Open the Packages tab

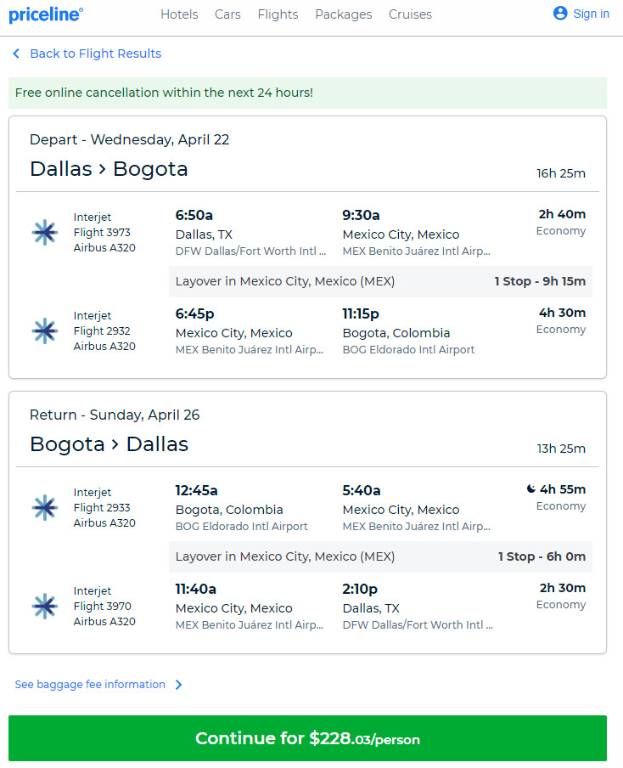[344, 14]
